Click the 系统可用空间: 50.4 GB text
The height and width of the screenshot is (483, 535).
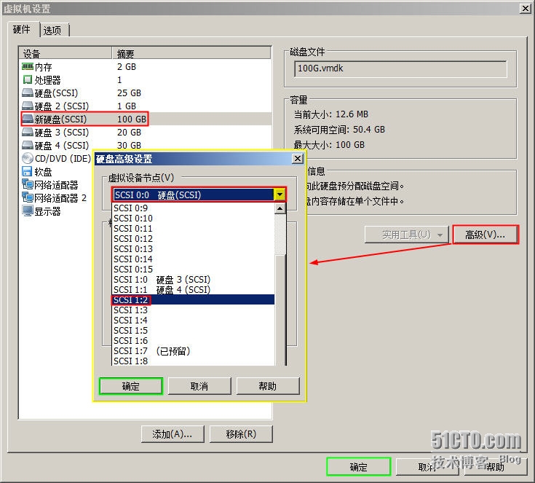pos(339,130)
